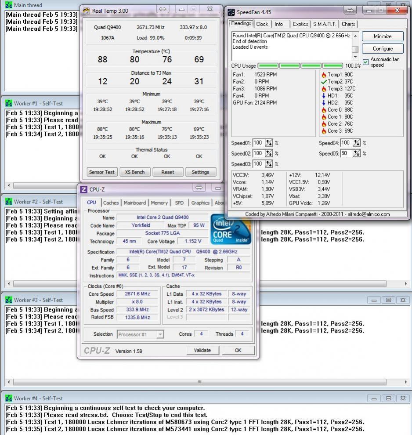The height and width of the screenshot is (435, 412).
Task: Click Reset in Real Temp
Action: click(168, 172)
